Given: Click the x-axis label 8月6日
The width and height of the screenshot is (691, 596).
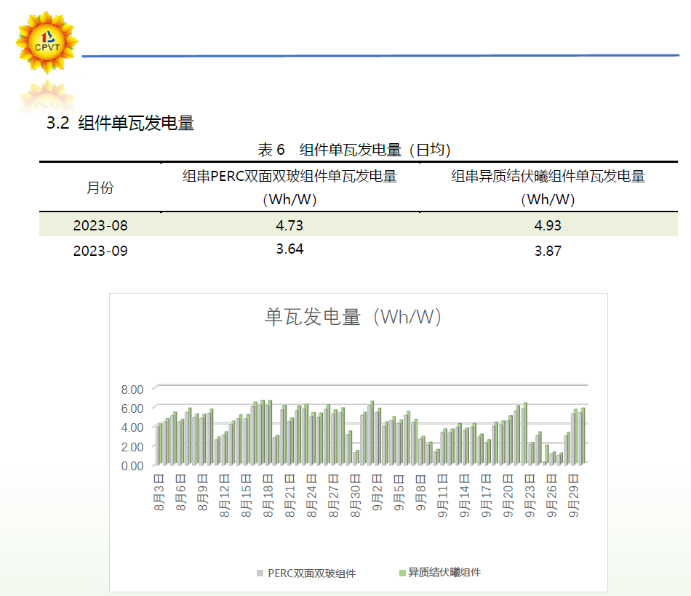Looking at the screenshot, I should click(180, 492).
